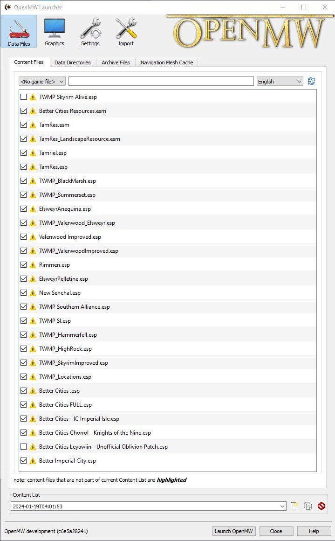
Task: Refresh data files using the blue arrows icon
Action: coord(311,82)
